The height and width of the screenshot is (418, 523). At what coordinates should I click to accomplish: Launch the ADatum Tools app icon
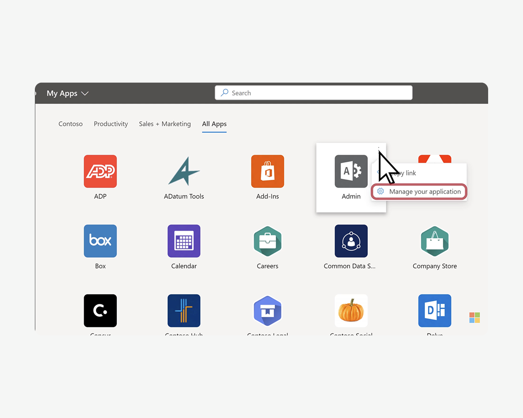[x=184, y=171]
